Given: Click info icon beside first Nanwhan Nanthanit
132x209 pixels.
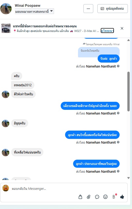Looking at the screenshot, I should pos(118,66).
